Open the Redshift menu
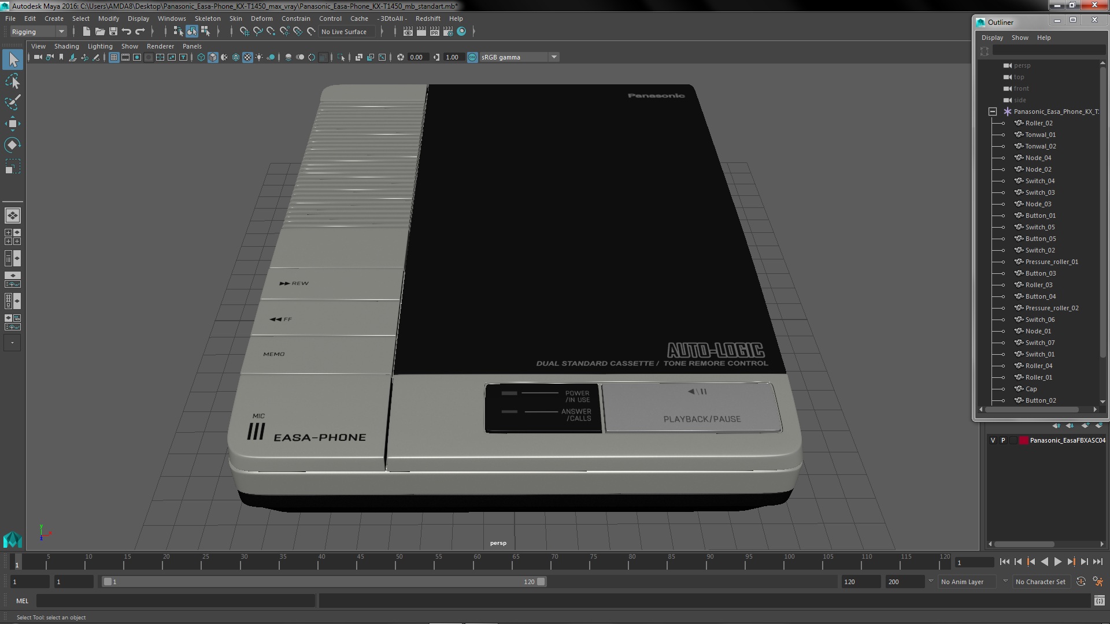Image resolution: width=1110 pixels, height=624 pixels. click(428, 18)
